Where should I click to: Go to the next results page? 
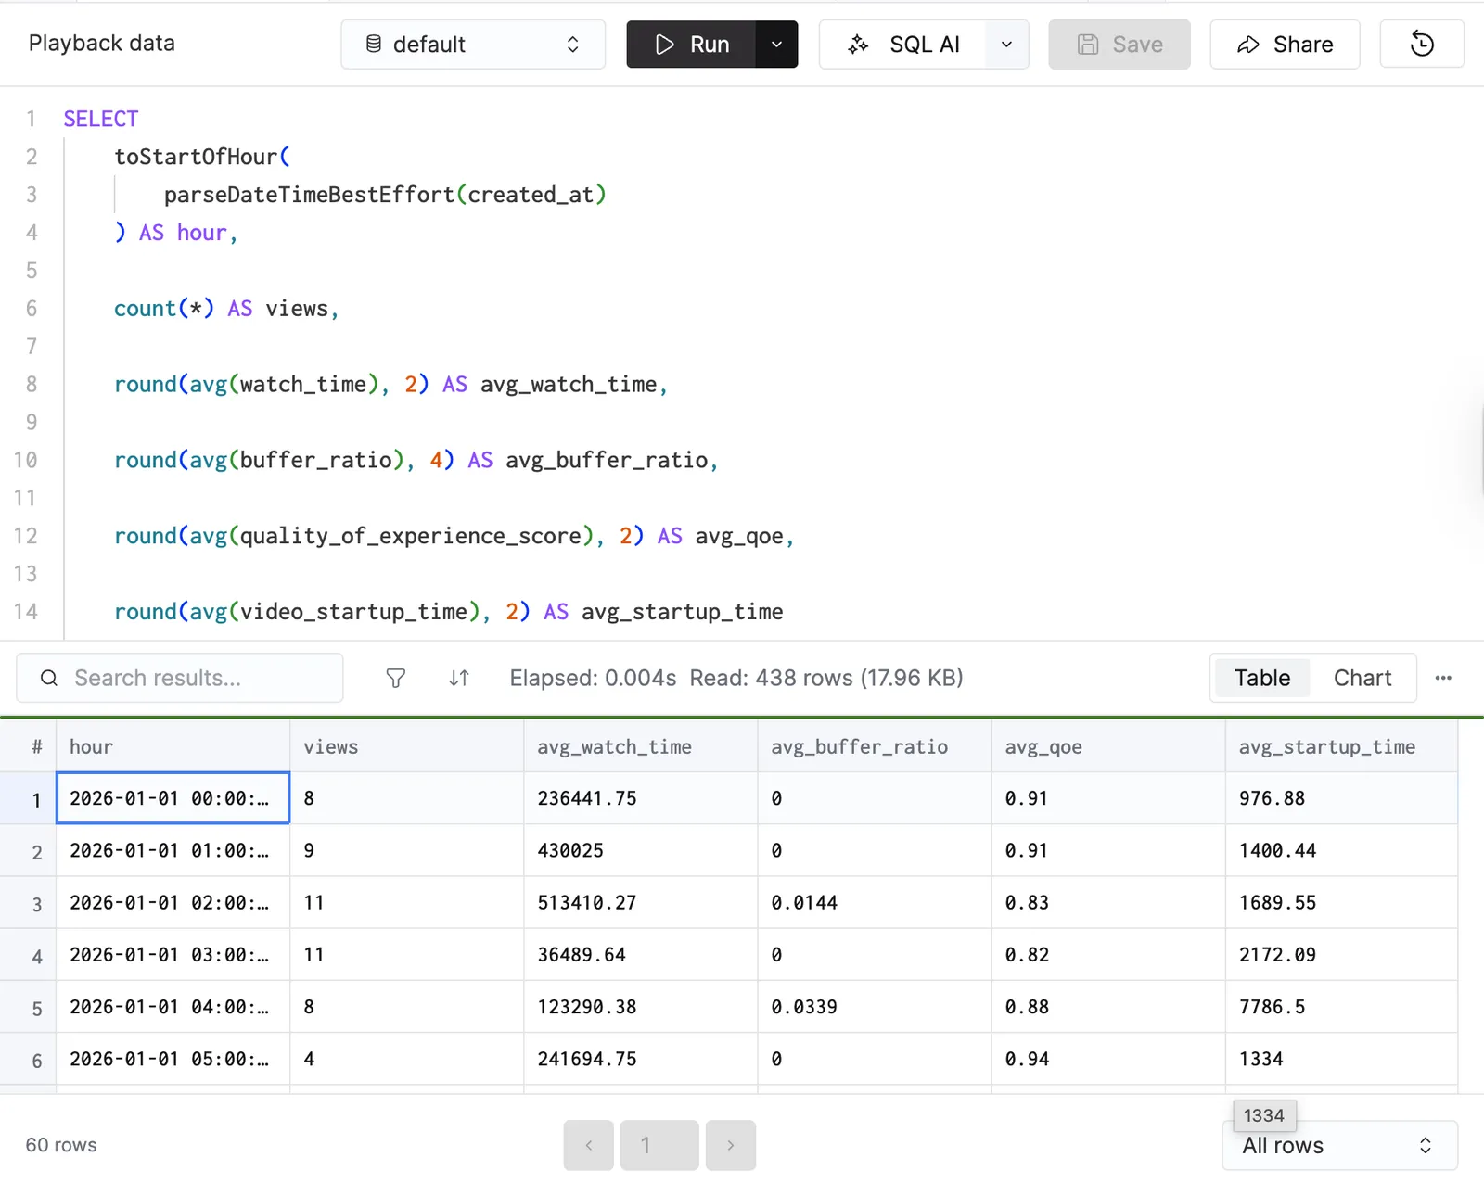[731, 1145]
